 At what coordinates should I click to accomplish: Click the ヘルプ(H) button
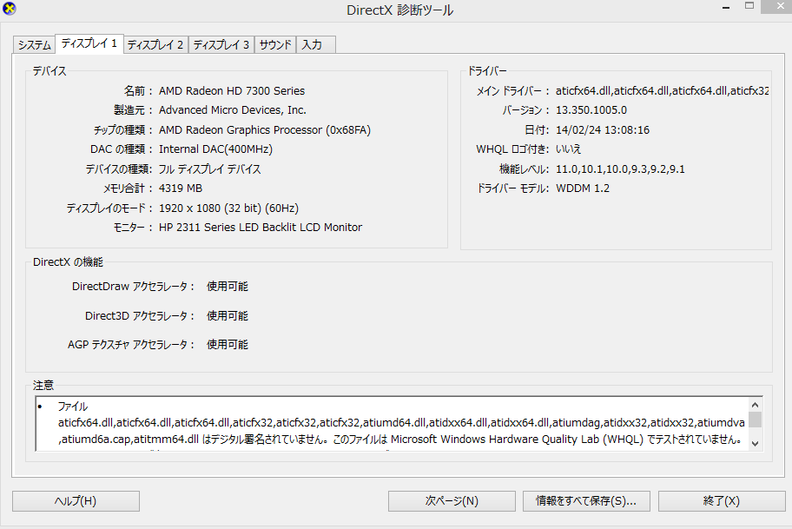(76, 500)
